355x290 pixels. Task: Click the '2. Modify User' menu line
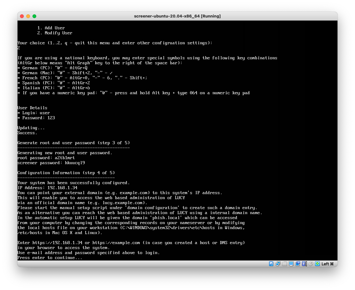pos(58,33)
